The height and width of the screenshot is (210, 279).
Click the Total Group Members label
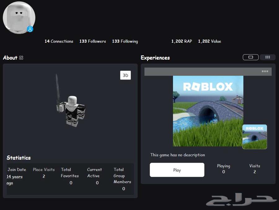pos(122,176)
